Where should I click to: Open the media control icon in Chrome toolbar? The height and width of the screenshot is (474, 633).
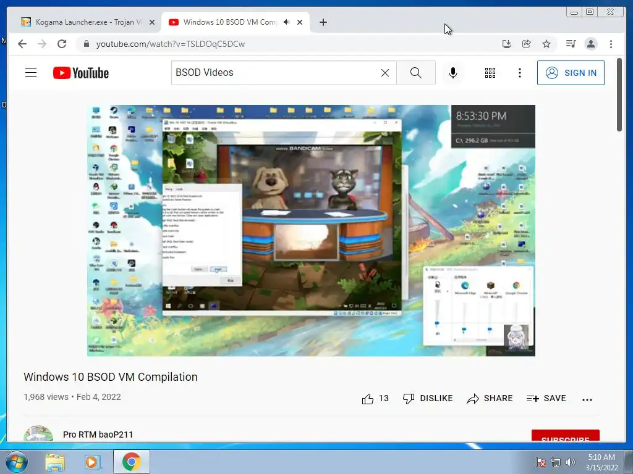pos(571,44)
